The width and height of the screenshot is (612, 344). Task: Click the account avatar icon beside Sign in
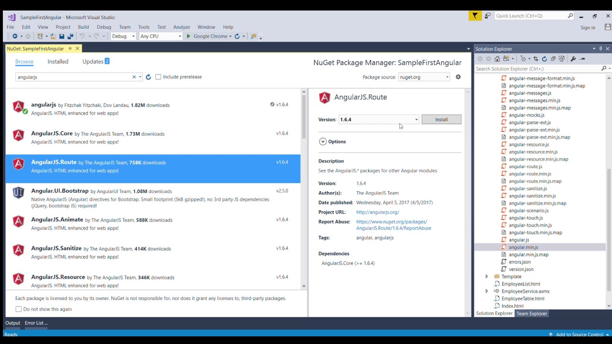(608, 27)
